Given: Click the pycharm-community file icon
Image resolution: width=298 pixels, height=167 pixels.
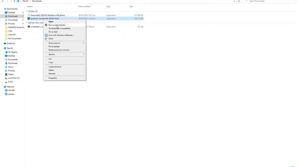Looking at the screenshot, I should [x=29, y=19].
